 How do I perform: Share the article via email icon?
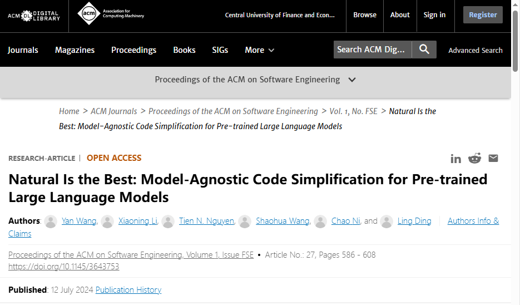(x=493, y=159)
